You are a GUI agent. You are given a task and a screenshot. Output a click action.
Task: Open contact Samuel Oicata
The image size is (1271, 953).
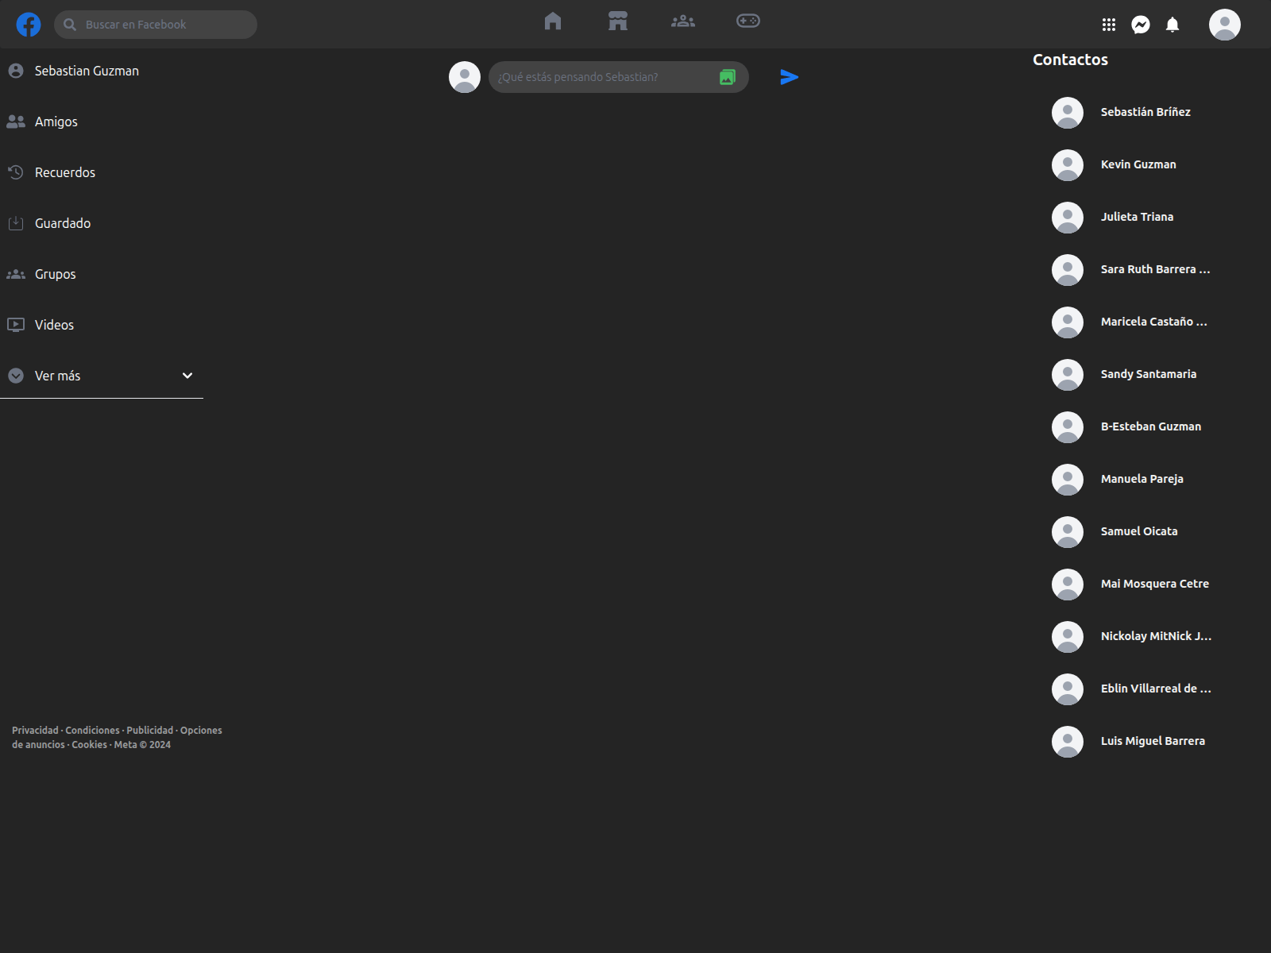(1139, 531)
